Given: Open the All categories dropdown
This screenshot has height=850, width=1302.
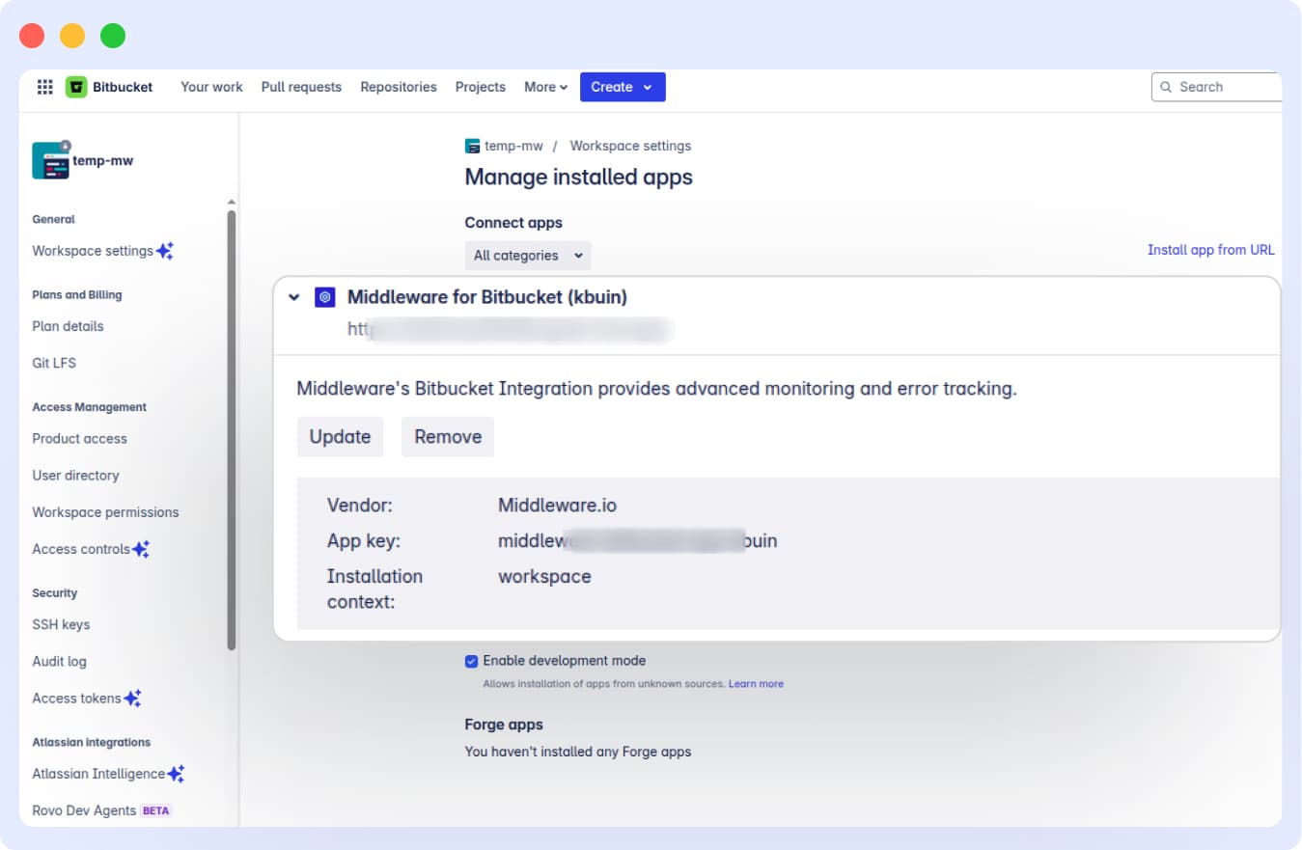Looking at the screenshot, I should tap(527, 255).
